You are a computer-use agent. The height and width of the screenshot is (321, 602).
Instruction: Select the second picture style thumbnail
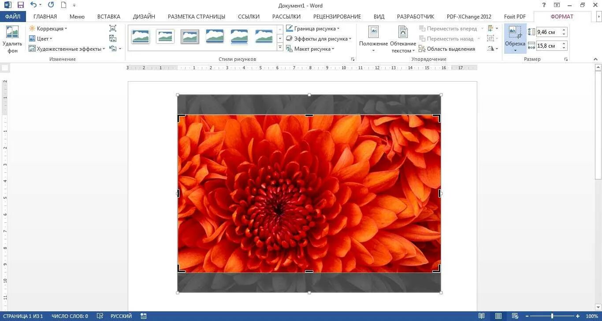(x=165, y=37)
